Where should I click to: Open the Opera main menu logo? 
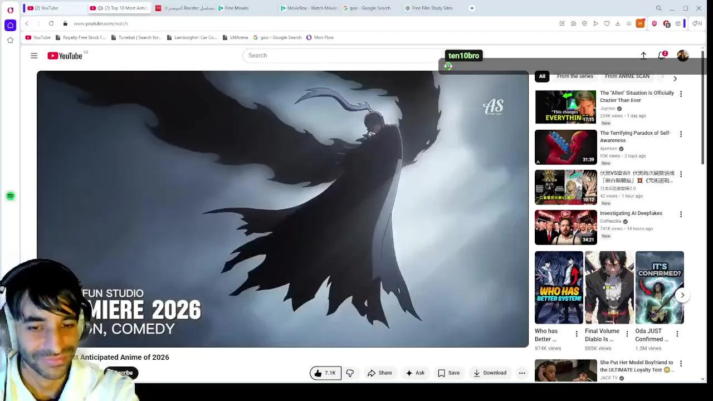click(10, 9)
